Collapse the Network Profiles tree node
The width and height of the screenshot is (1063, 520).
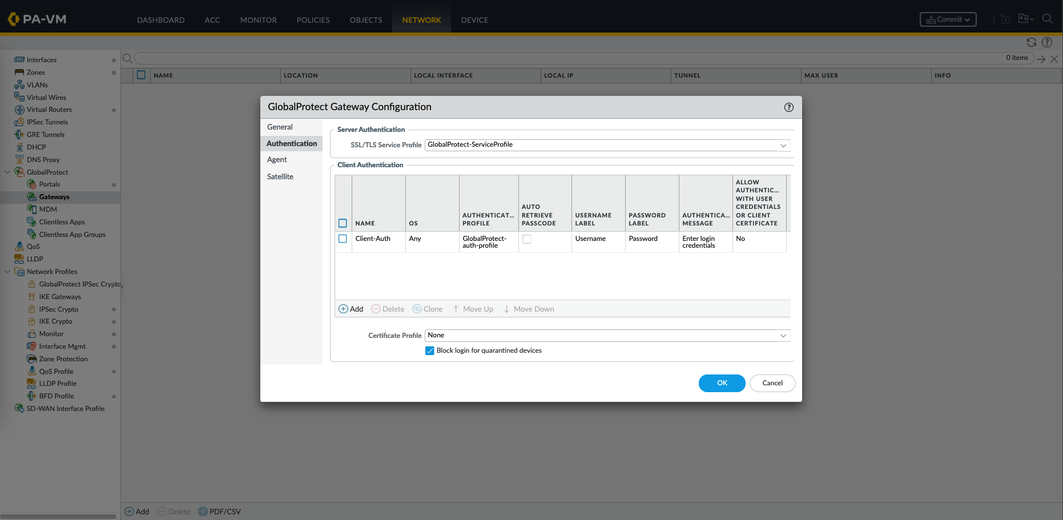[7, 272]
